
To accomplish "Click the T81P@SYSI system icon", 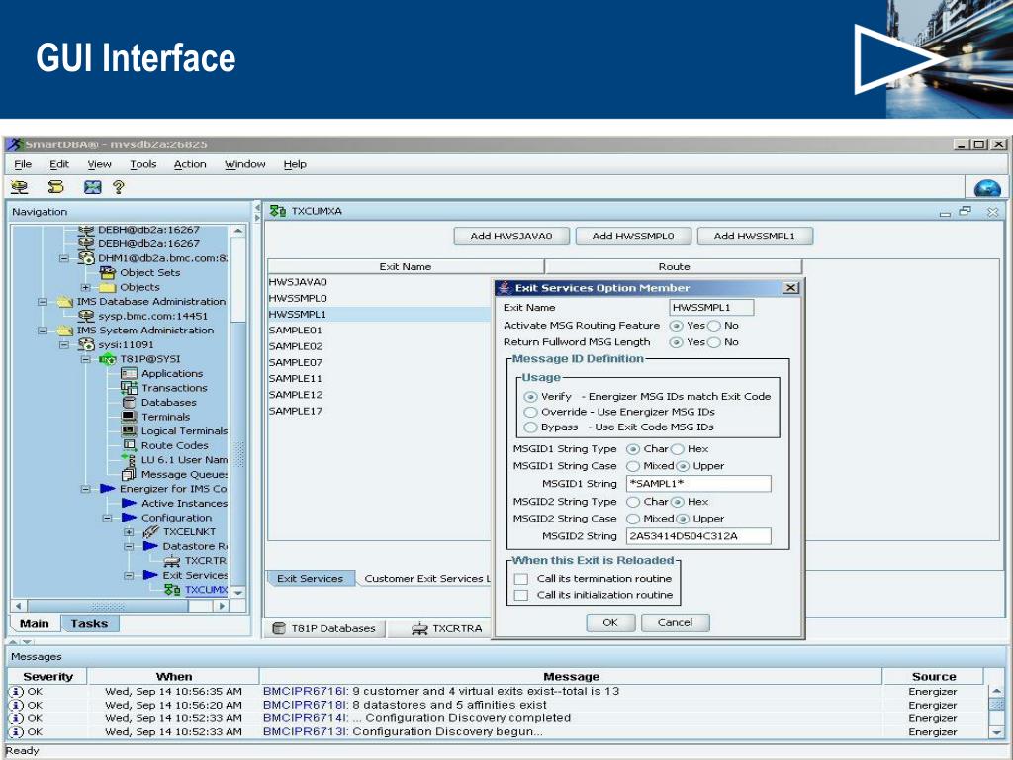I will click(107, 359).
